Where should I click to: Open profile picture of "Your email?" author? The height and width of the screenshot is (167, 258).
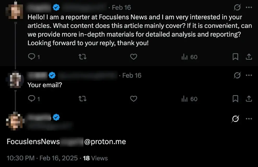(x=15, y=80)
